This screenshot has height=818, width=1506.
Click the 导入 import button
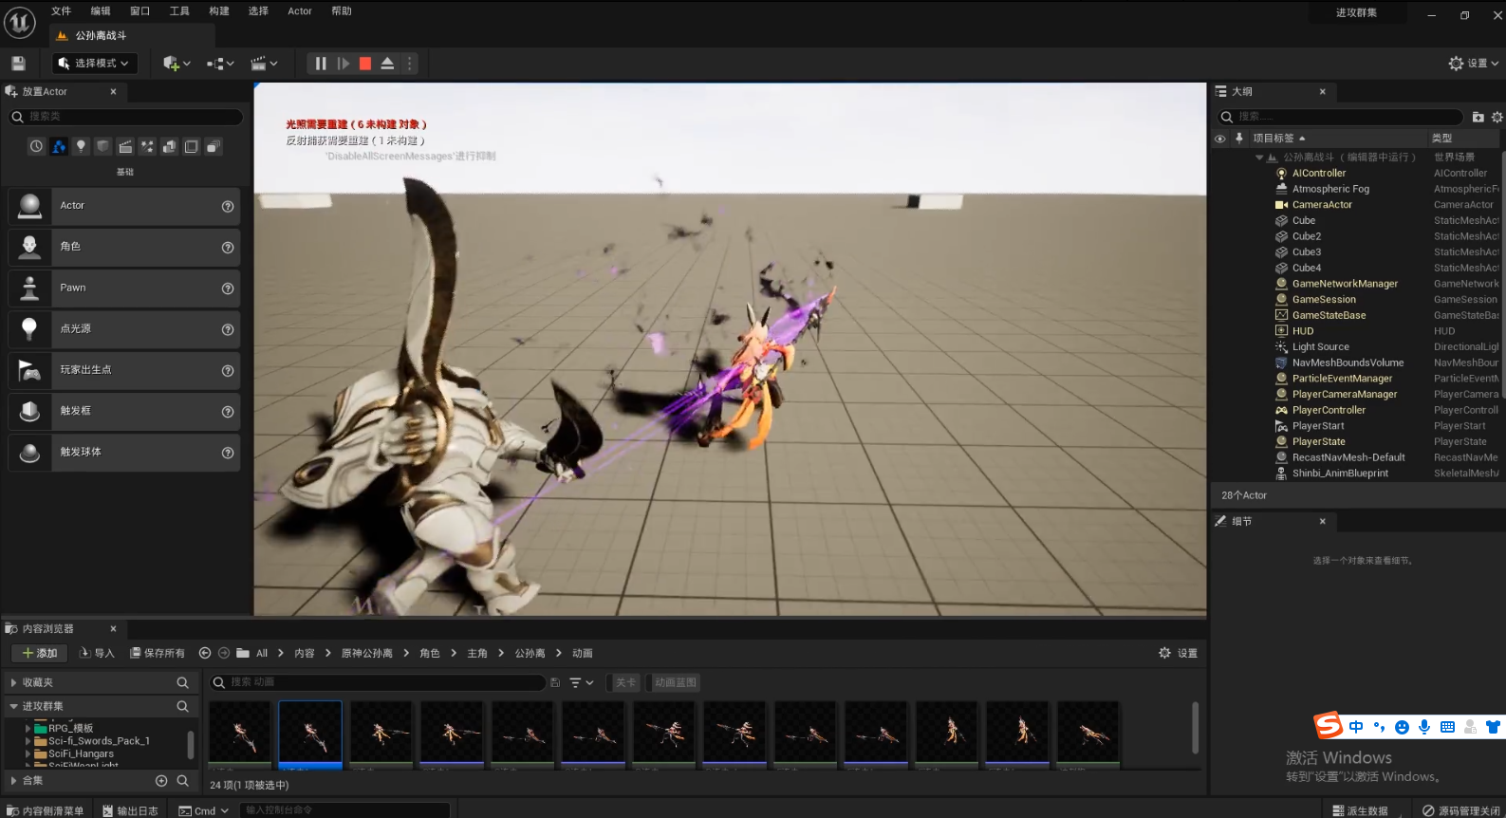click(97, 653)
